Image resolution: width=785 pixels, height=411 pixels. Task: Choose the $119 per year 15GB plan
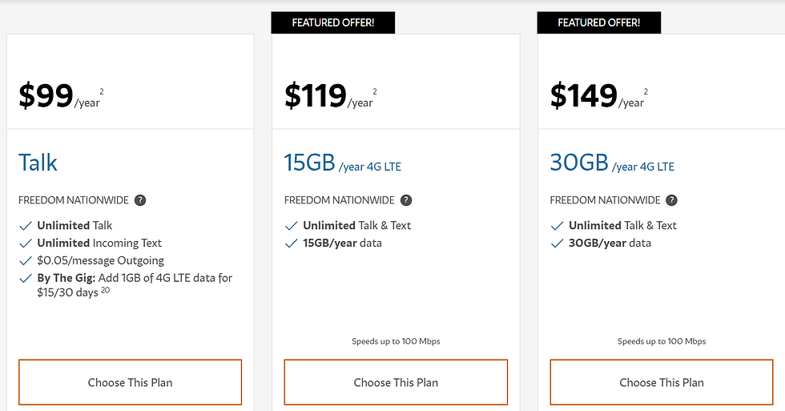pyautogui.click(x=396, y=382)
